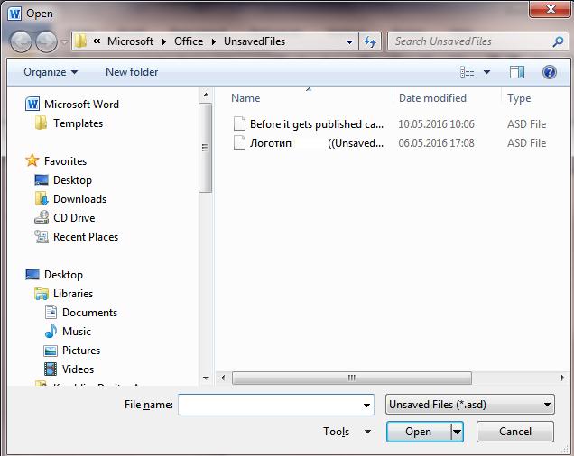
Task: Click the Videos filmstrip icon
Action: point(51,369)
